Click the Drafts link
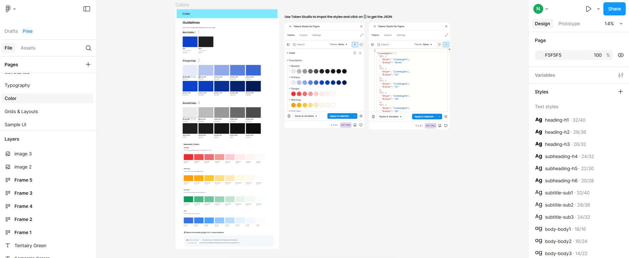Image resolution: width=629 pixels, height=258 pixels. click(x=11, y=31)
